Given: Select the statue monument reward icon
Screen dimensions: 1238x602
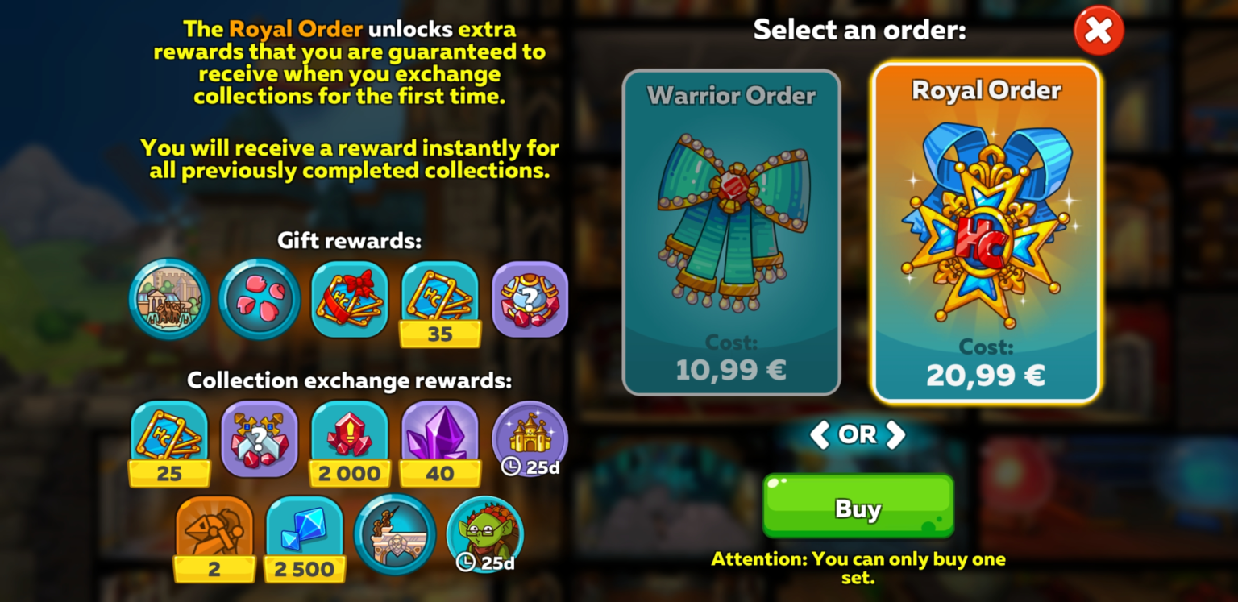Looking at the screenshot, I should coord(395,534).
